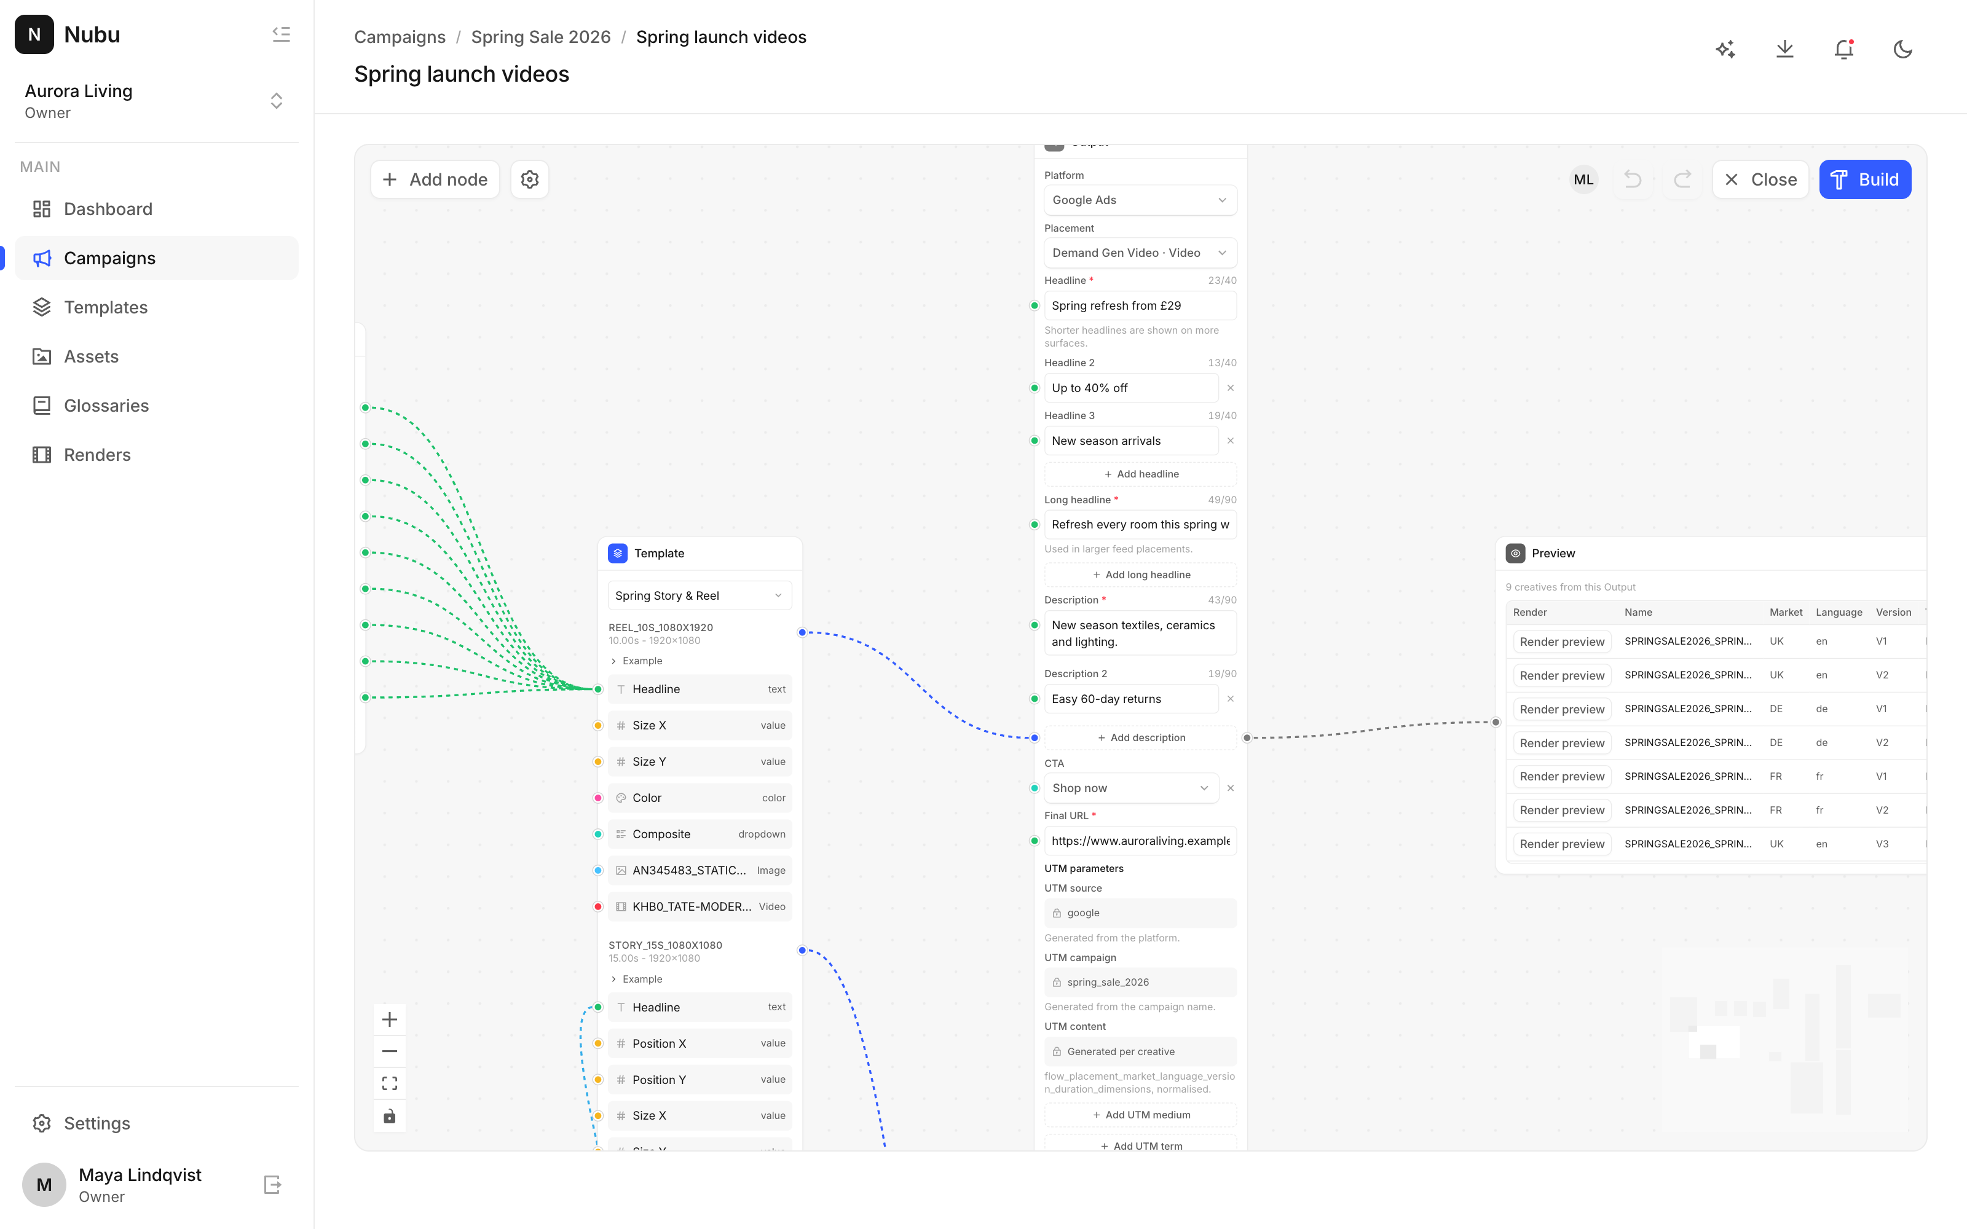Open canvas settings gear icon
Screen dimensions: 1967x1229
(x=530, y=179)
